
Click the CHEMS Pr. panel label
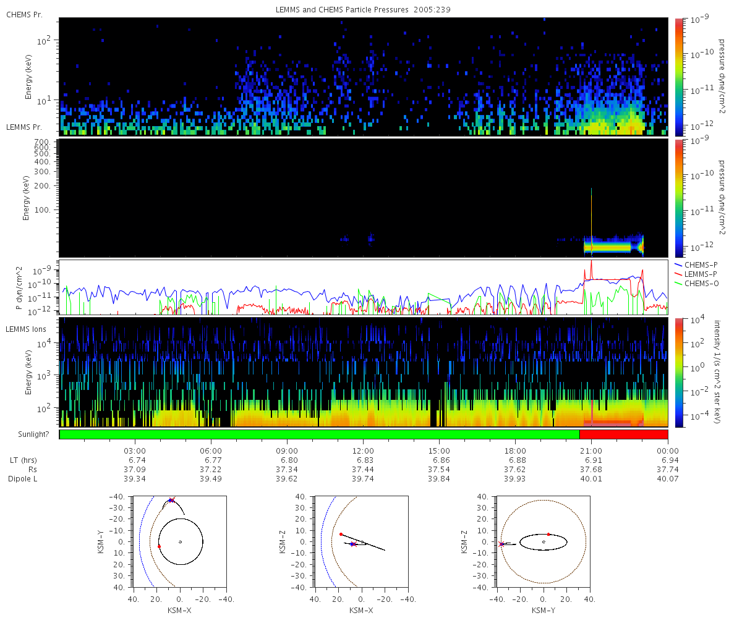coord(24,14)
